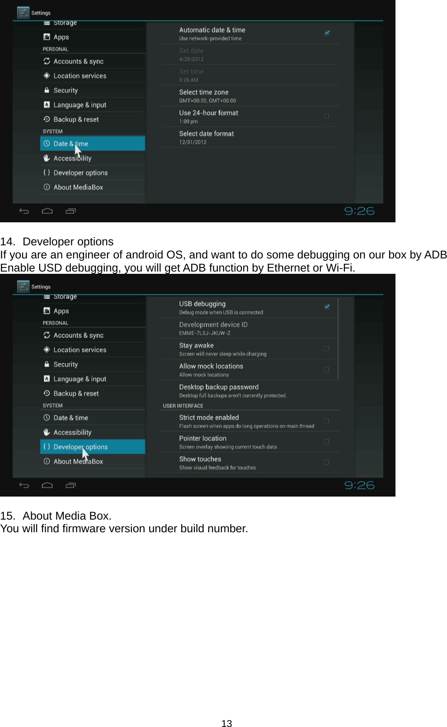This screenshot has height=727, width=447.
Task: Click Accounts & sync icon in bottom screenshot
Action: pos(47,335)
